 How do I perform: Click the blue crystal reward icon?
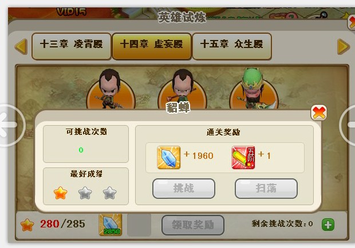(x=169, y=157)
